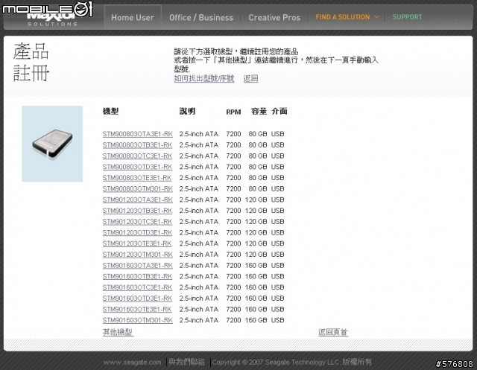Image resolution: width=477 pixels, height=370 pixels.
Task: Choose model STM901603OTC3E1-RK
Action: click(x=137, y=287)
